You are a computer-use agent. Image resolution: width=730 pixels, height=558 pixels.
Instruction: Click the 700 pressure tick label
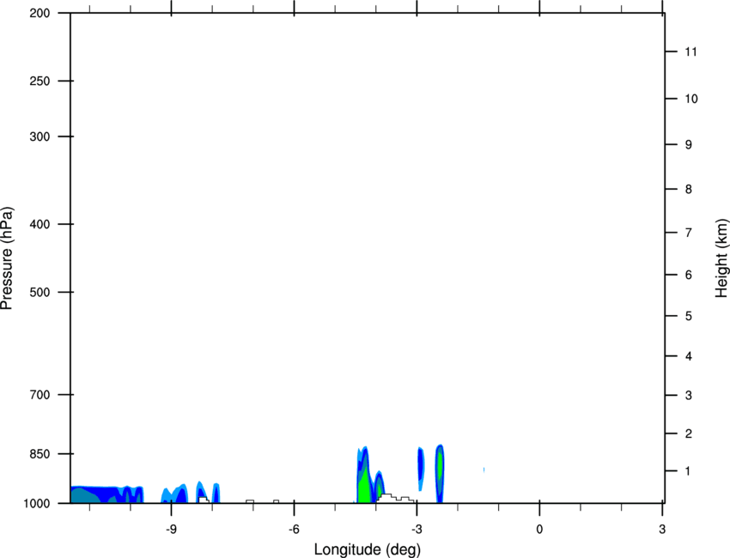click(40, 395)
